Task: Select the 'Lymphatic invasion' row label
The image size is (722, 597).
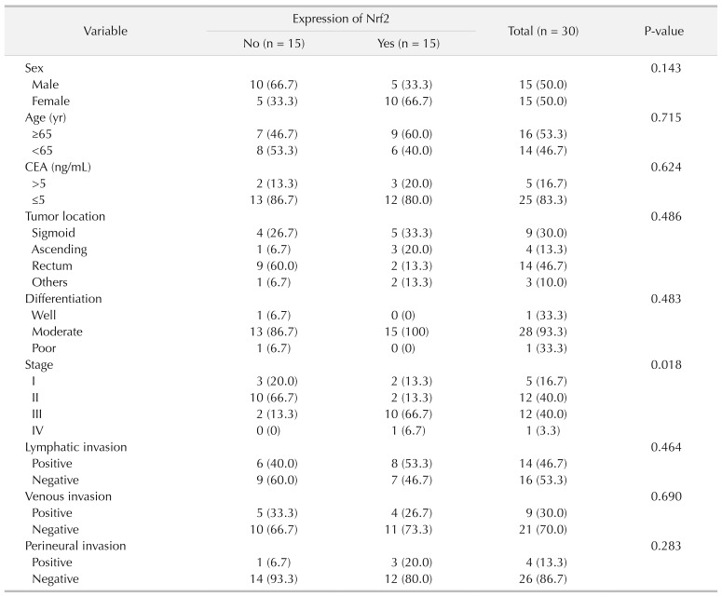Action: pos(74,445)
